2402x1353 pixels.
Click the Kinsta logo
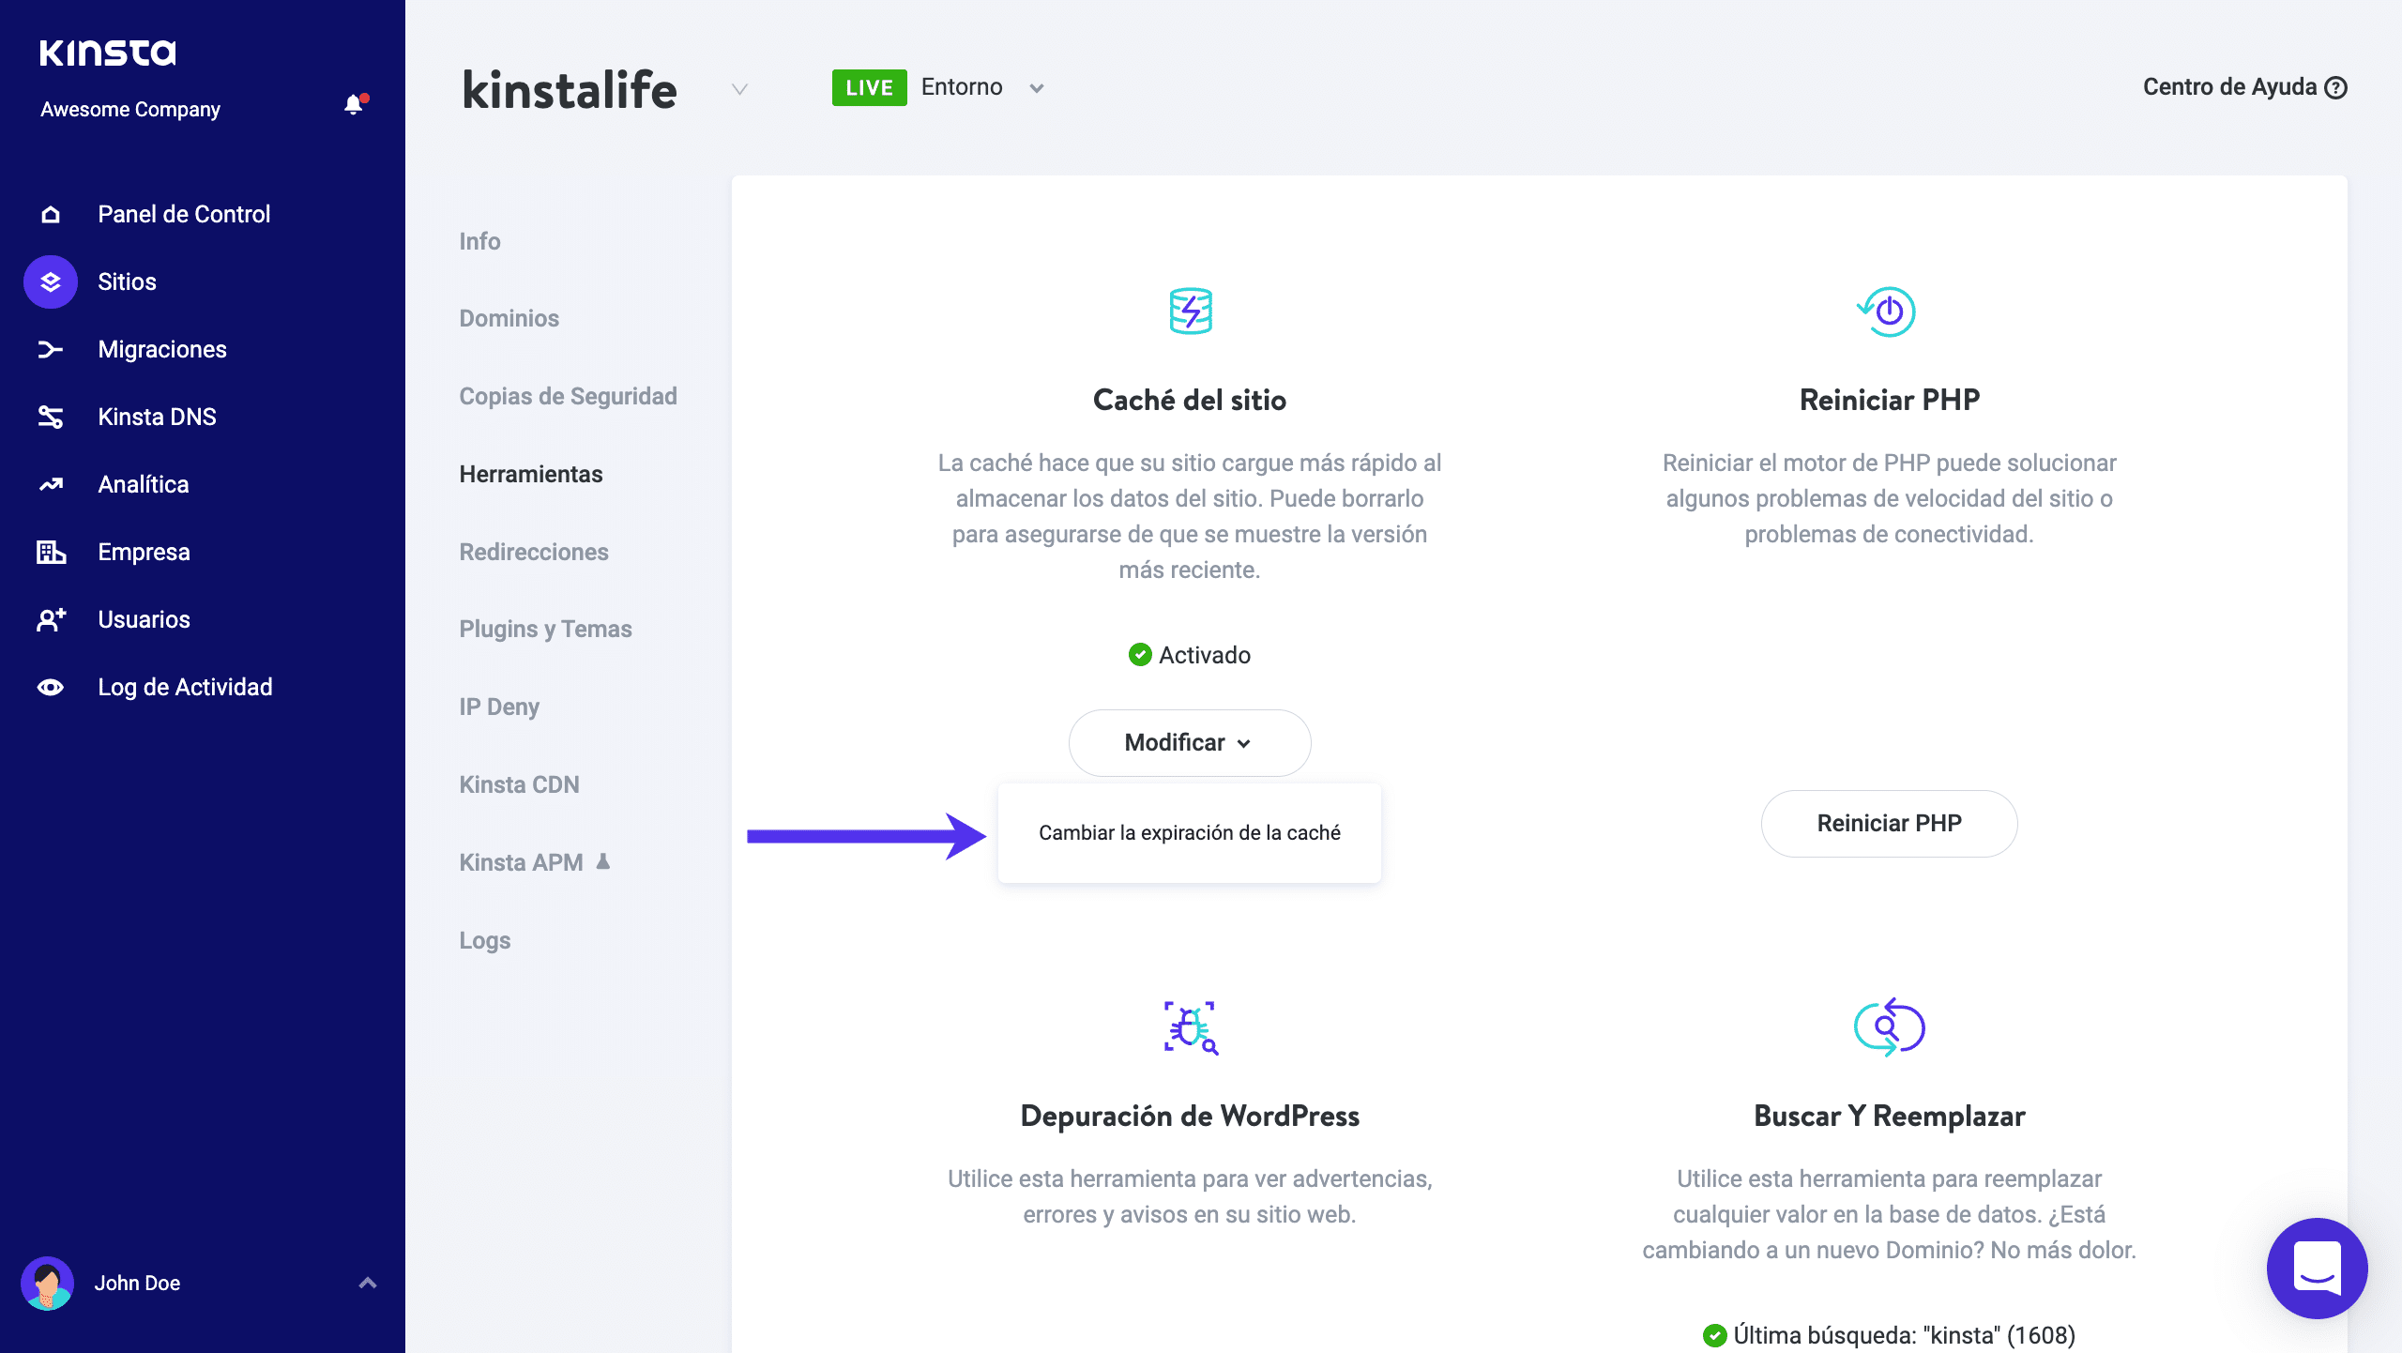coord(108,53)
